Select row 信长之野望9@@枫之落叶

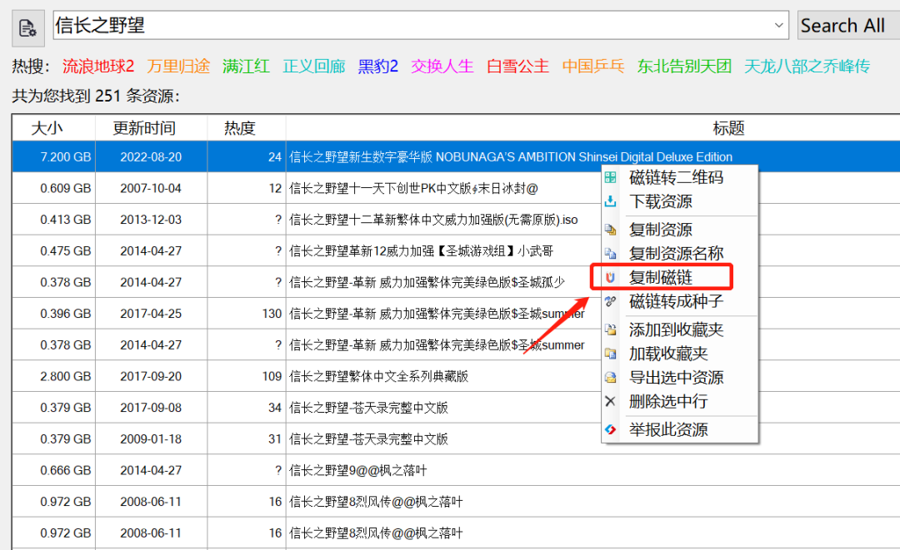[x=457, y=470]
